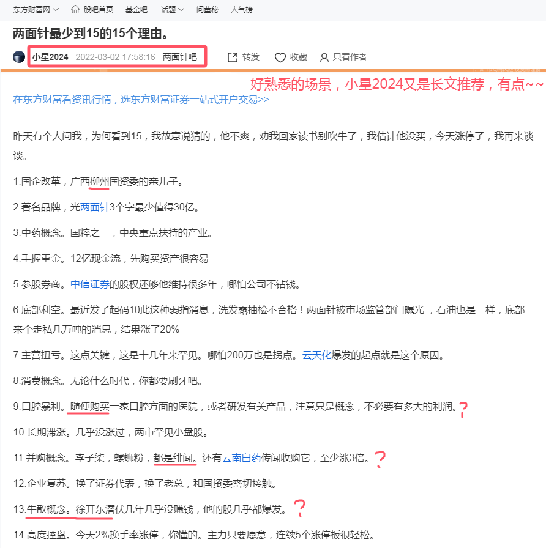
Task: Expand the 话题 dropdown menu
Action: pyautogui.click(x=172, y=9)
